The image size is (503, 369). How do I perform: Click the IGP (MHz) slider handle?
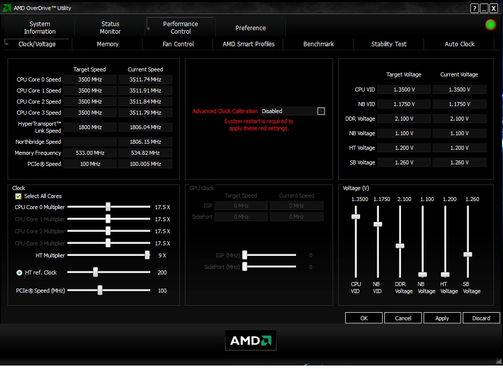click(245, 255)
